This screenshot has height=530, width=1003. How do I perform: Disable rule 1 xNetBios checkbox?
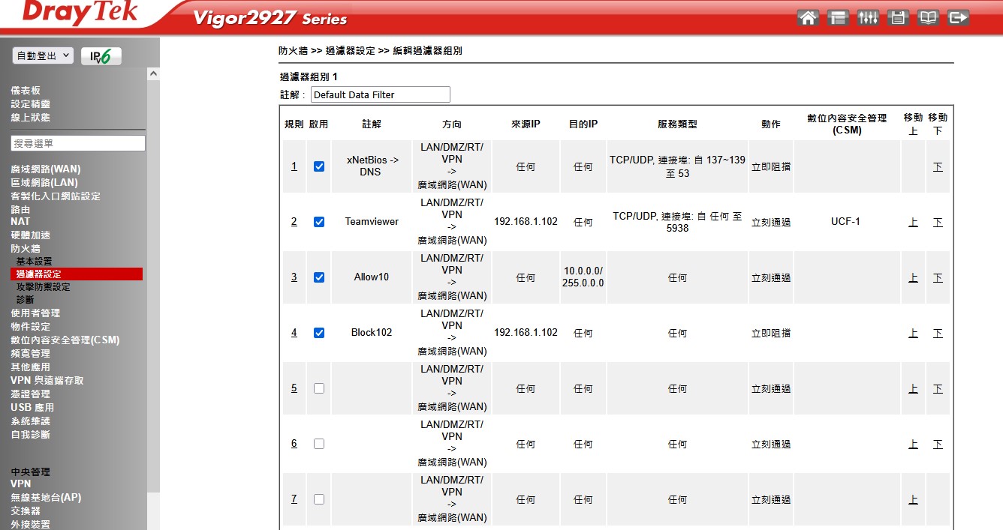[319, 166]
